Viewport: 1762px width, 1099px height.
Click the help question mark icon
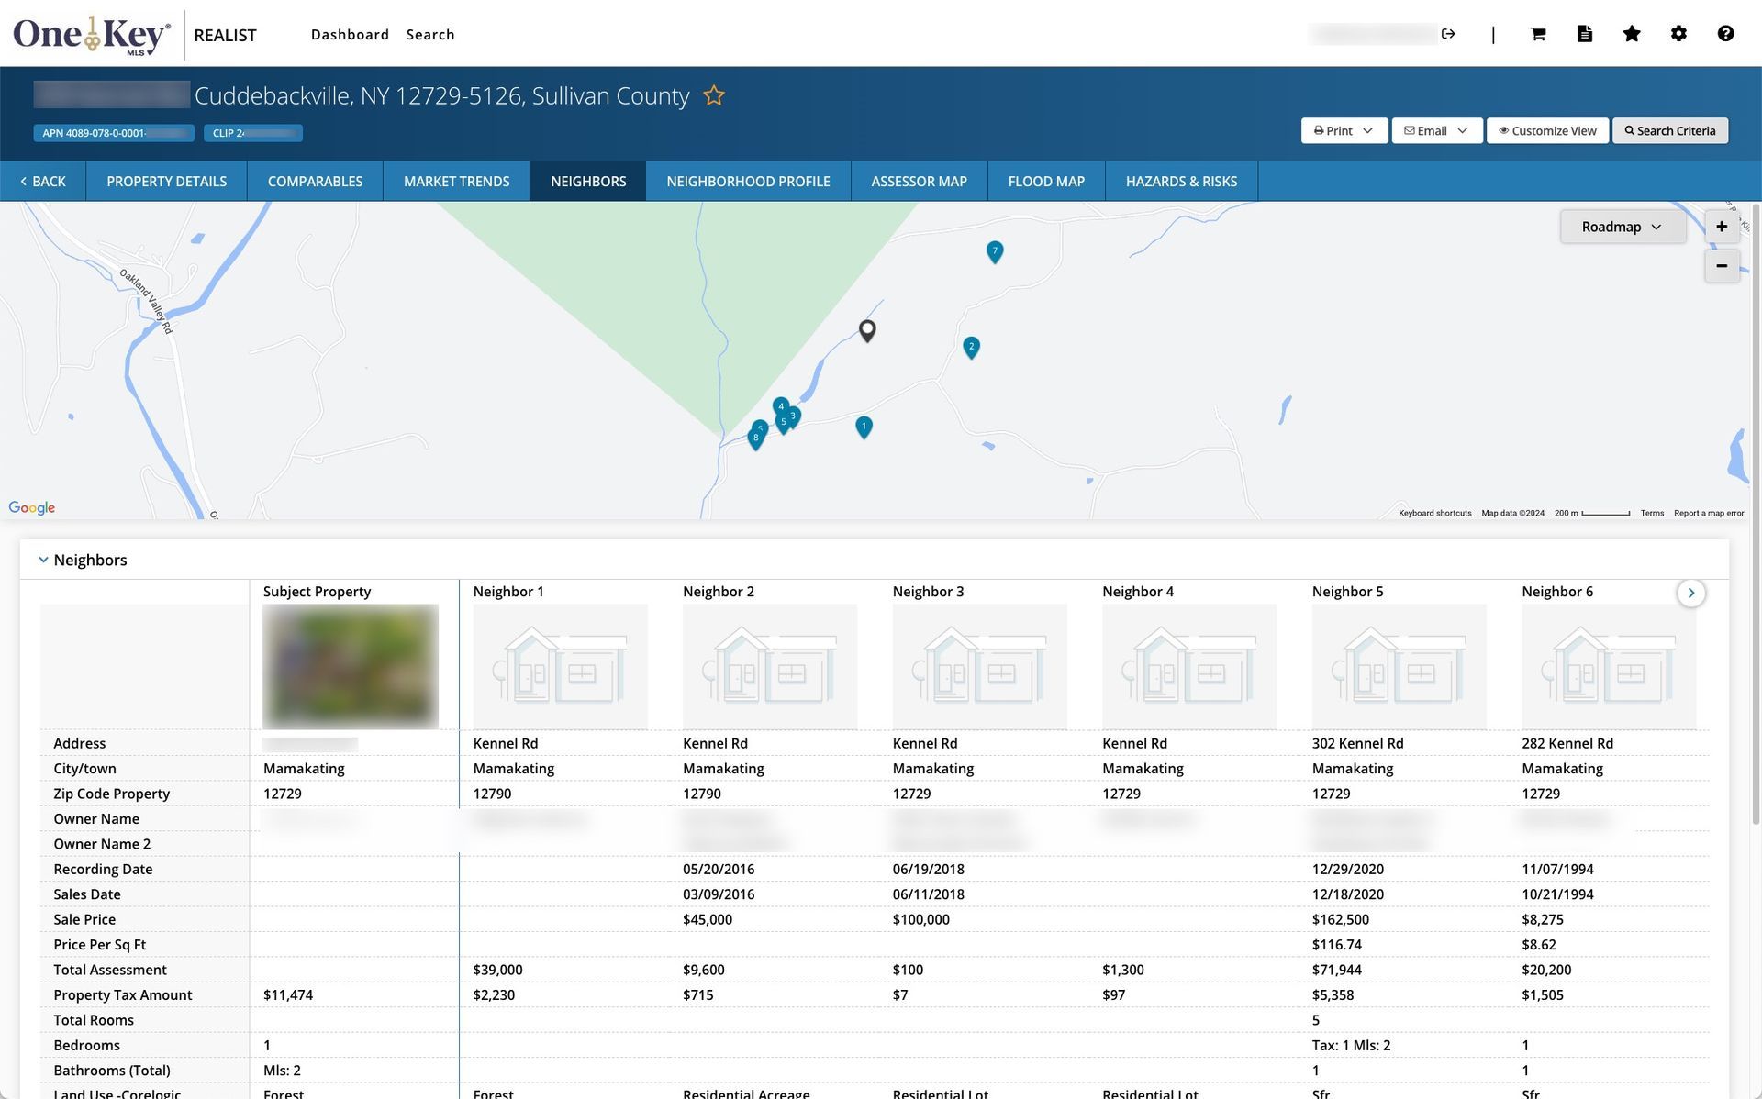[x=1725, y=34]
